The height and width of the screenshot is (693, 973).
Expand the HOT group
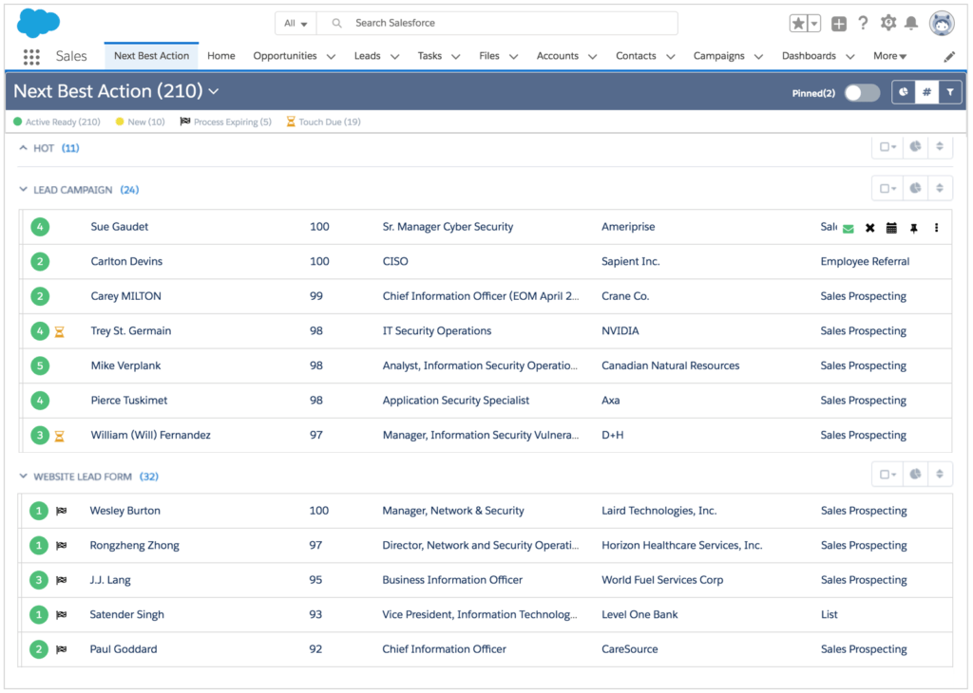click(x=24, y=148)
